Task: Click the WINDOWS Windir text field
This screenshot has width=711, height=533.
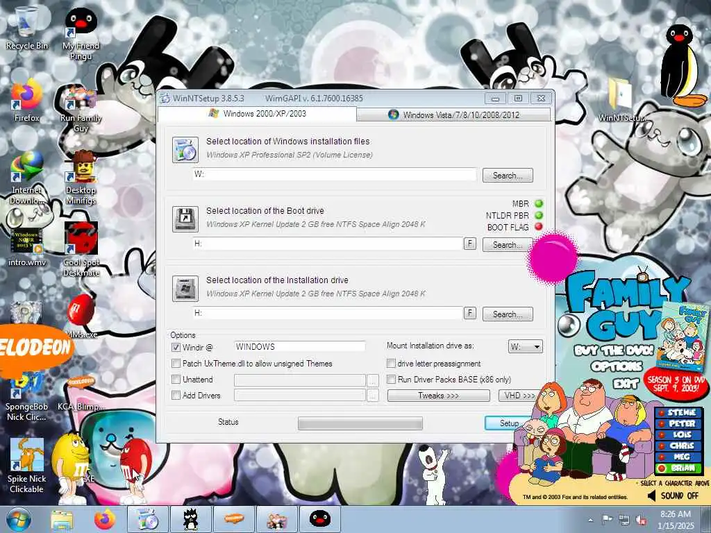Action: 300,347
